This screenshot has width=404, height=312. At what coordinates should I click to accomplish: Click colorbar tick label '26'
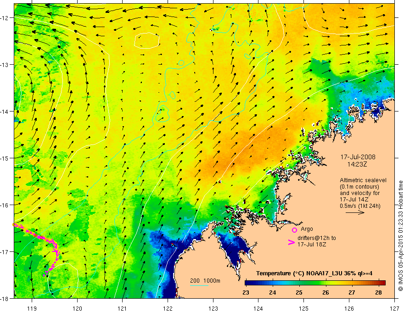[325, 292]
